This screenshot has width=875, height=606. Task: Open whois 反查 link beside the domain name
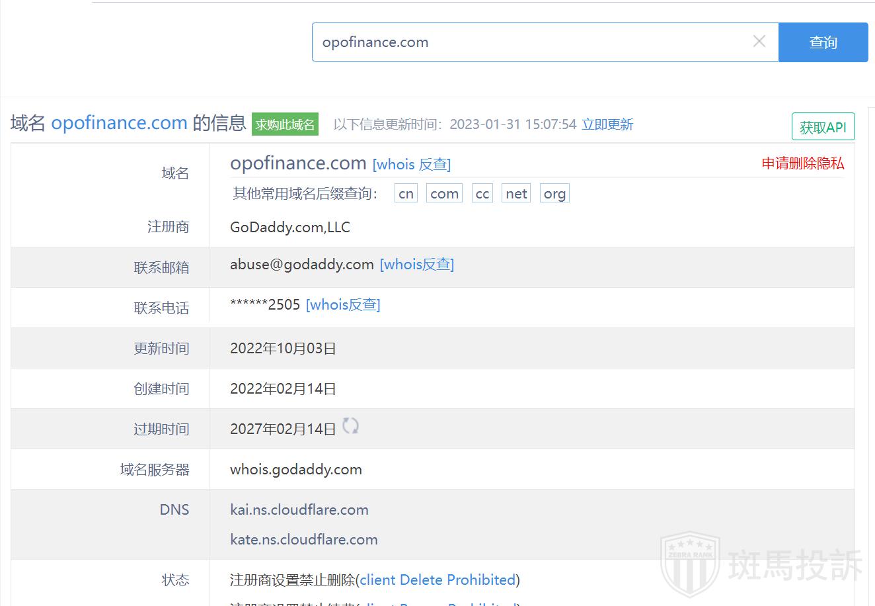point(411,164)
